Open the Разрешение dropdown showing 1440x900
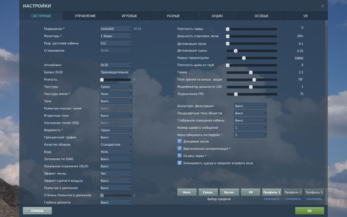The image size is (347, 217). pyautogui.click(x=116, y=29)
